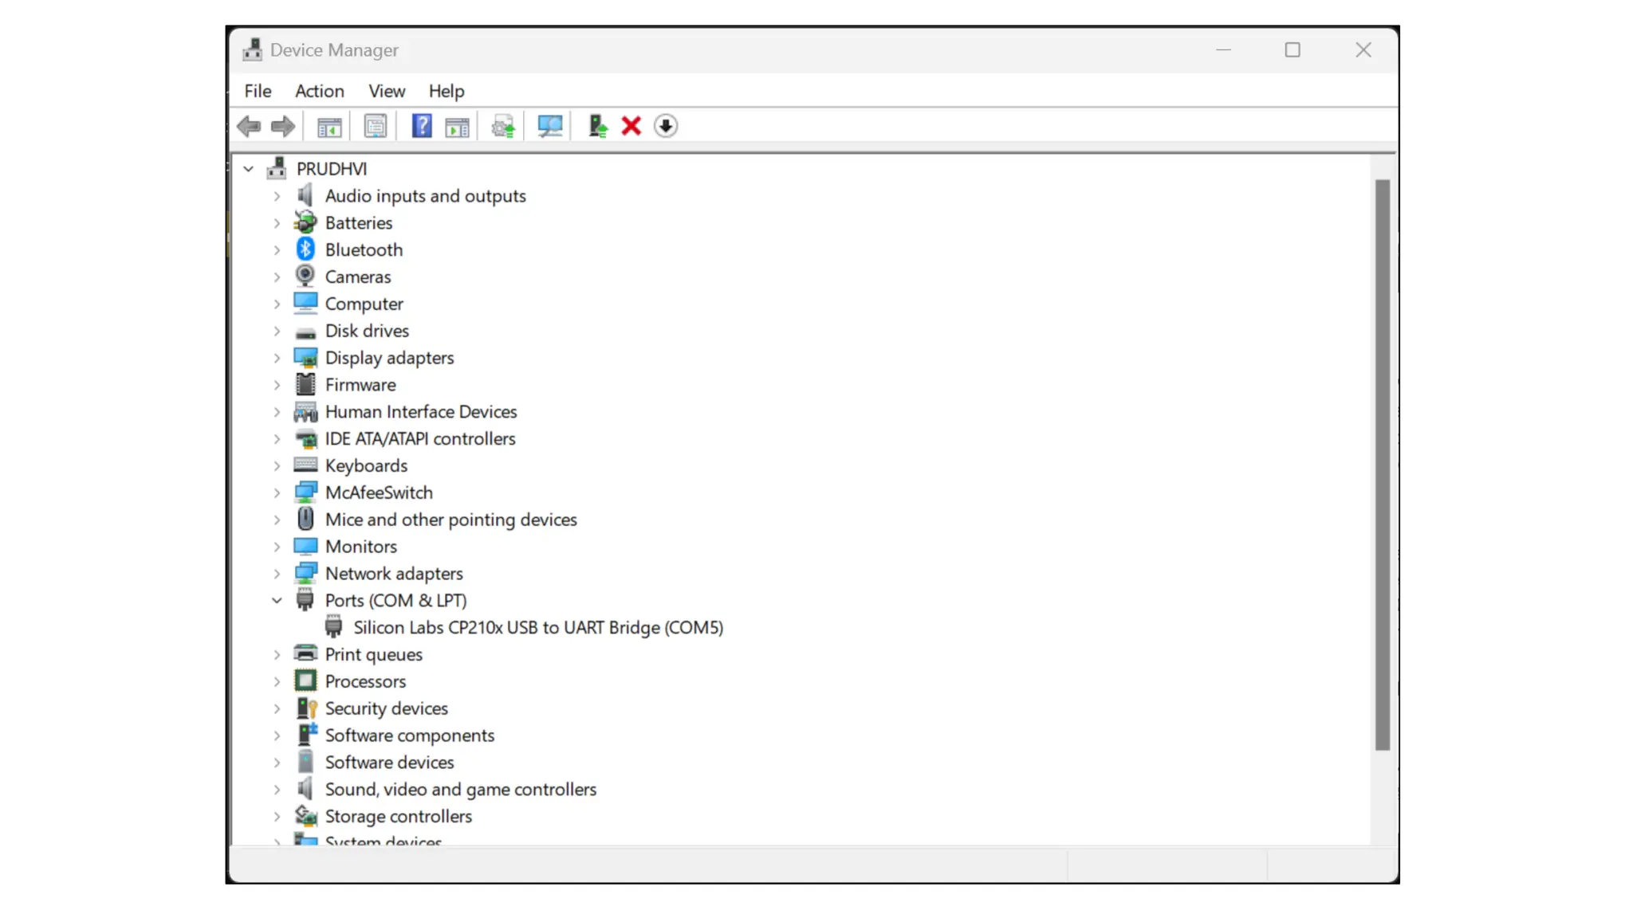Image resolution: width=1633 pixels, height=918 pixels.
Task: Click the red X Uninstall device icon
Action: click(x=632, y=126)
